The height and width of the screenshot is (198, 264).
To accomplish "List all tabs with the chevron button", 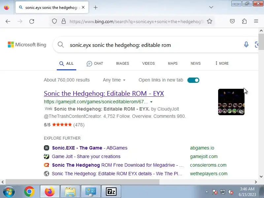I will coord(211,7).
